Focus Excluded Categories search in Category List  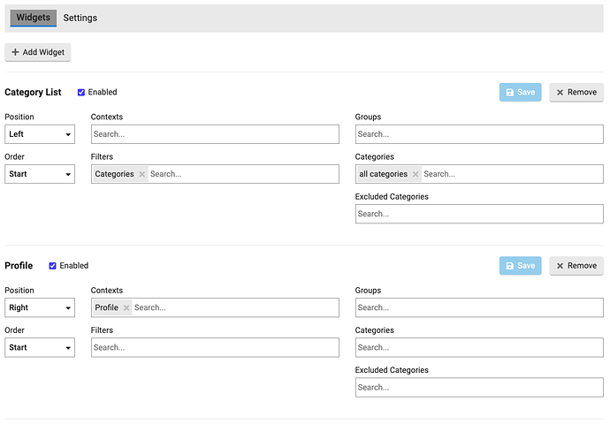click(x=479, y=214)
